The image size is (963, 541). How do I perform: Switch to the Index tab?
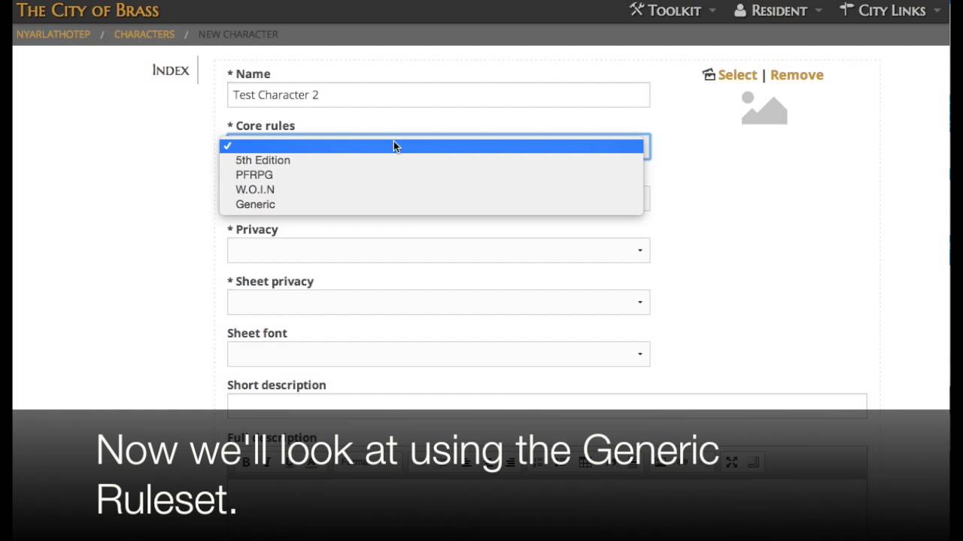[x=171, y=70]
